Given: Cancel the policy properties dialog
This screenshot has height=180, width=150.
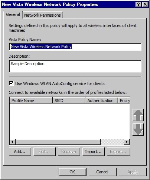Looking at the screenshot, I should [x=102, y=172].
